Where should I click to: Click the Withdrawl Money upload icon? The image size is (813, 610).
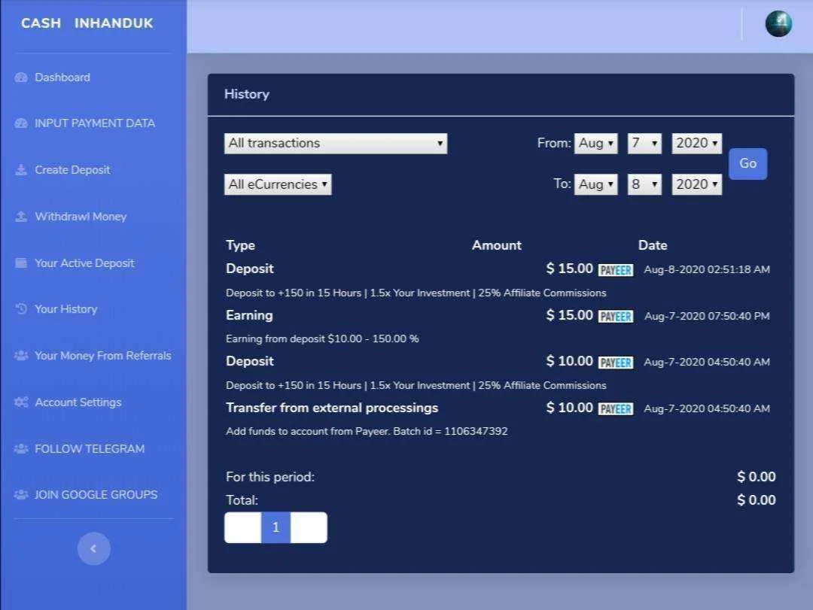tap(21, 217)
